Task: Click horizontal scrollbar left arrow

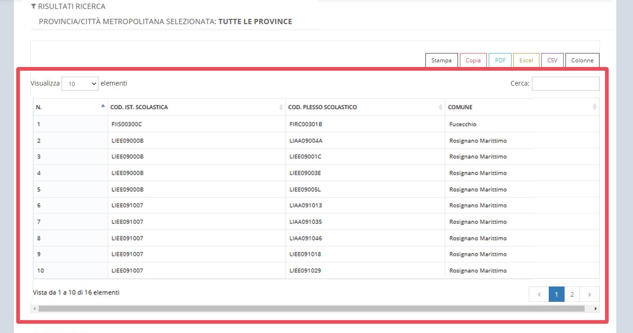Action: pyautogui.click(x=35, y=308)
